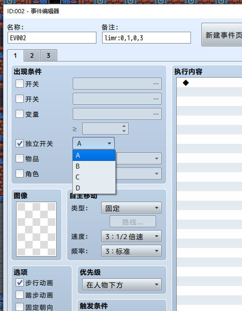The width and height of the screenshot is (242, 311).
Task: Enable the 角色 condition checkbox
Action: pyautogui.click(x=19, y=174)
